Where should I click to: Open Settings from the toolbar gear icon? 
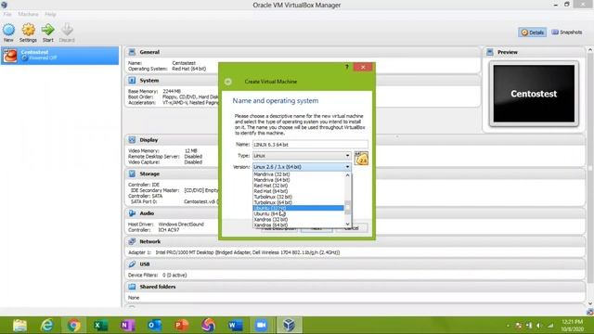28,30
